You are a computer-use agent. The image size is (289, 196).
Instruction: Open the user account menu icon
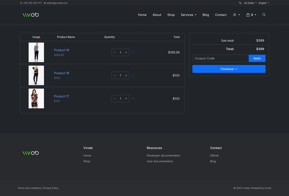coord(236,15)
